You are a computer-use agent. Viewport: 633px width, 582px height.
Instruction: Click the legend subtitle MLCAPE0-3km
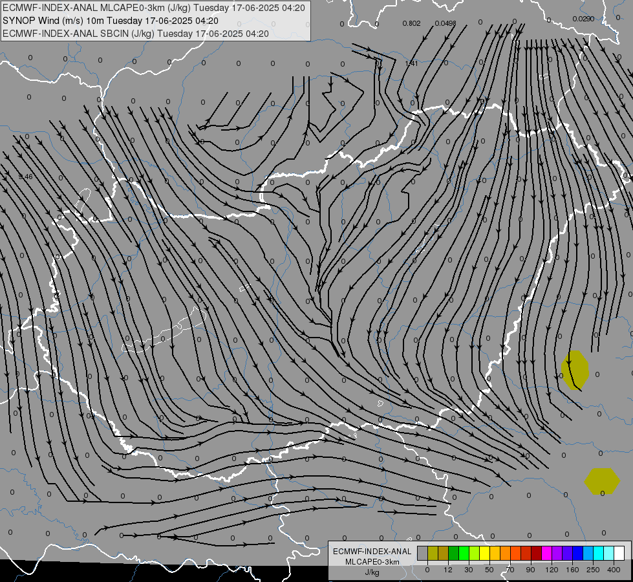[x=372, y=562]
